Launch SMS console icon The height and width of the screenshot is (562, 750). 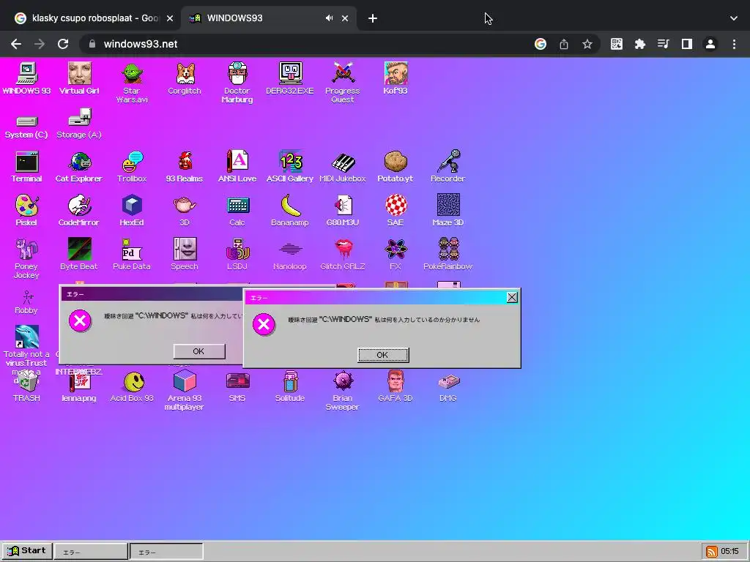coord(237,387)
